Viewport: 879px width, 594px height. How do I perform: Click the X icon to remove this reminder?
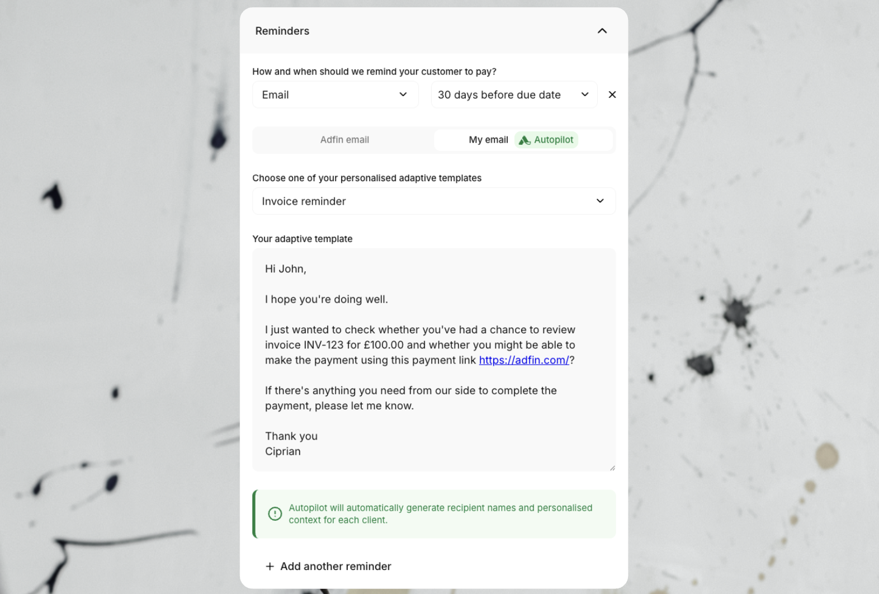(x=612, y=95)
